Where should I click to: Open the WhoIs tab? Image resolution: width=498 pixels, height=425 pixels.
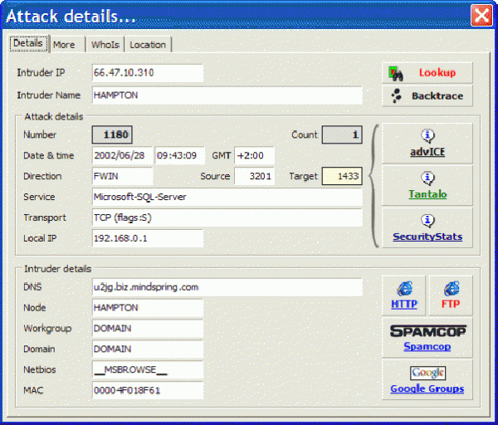tap(105, 45)
